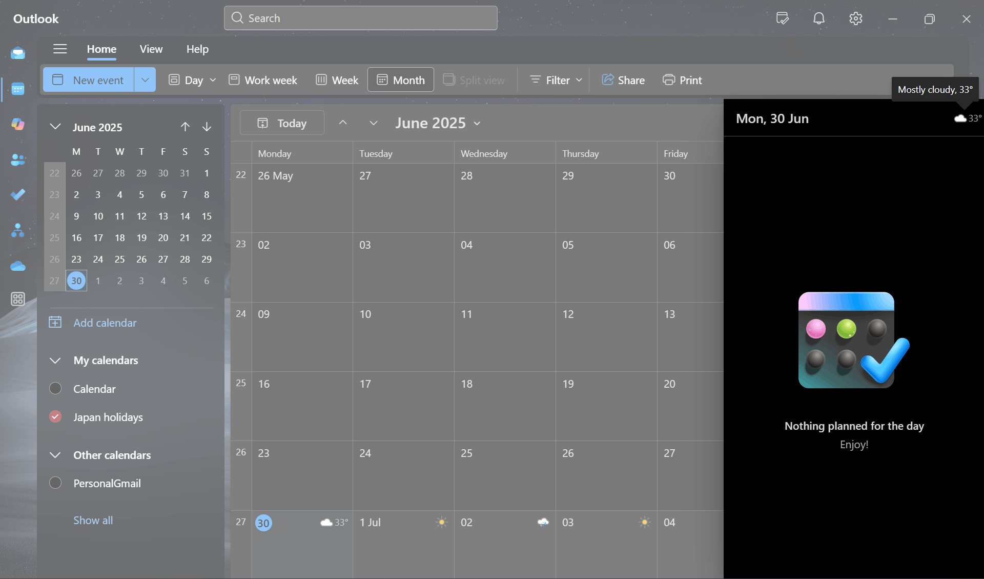Click Add calendar in the sidebar
984x579 pixels.
click(x=105, y=323)
